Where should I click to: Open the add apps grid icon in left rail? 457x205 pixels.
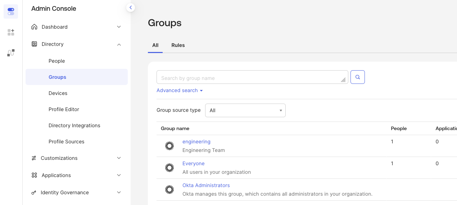point(11,32)
